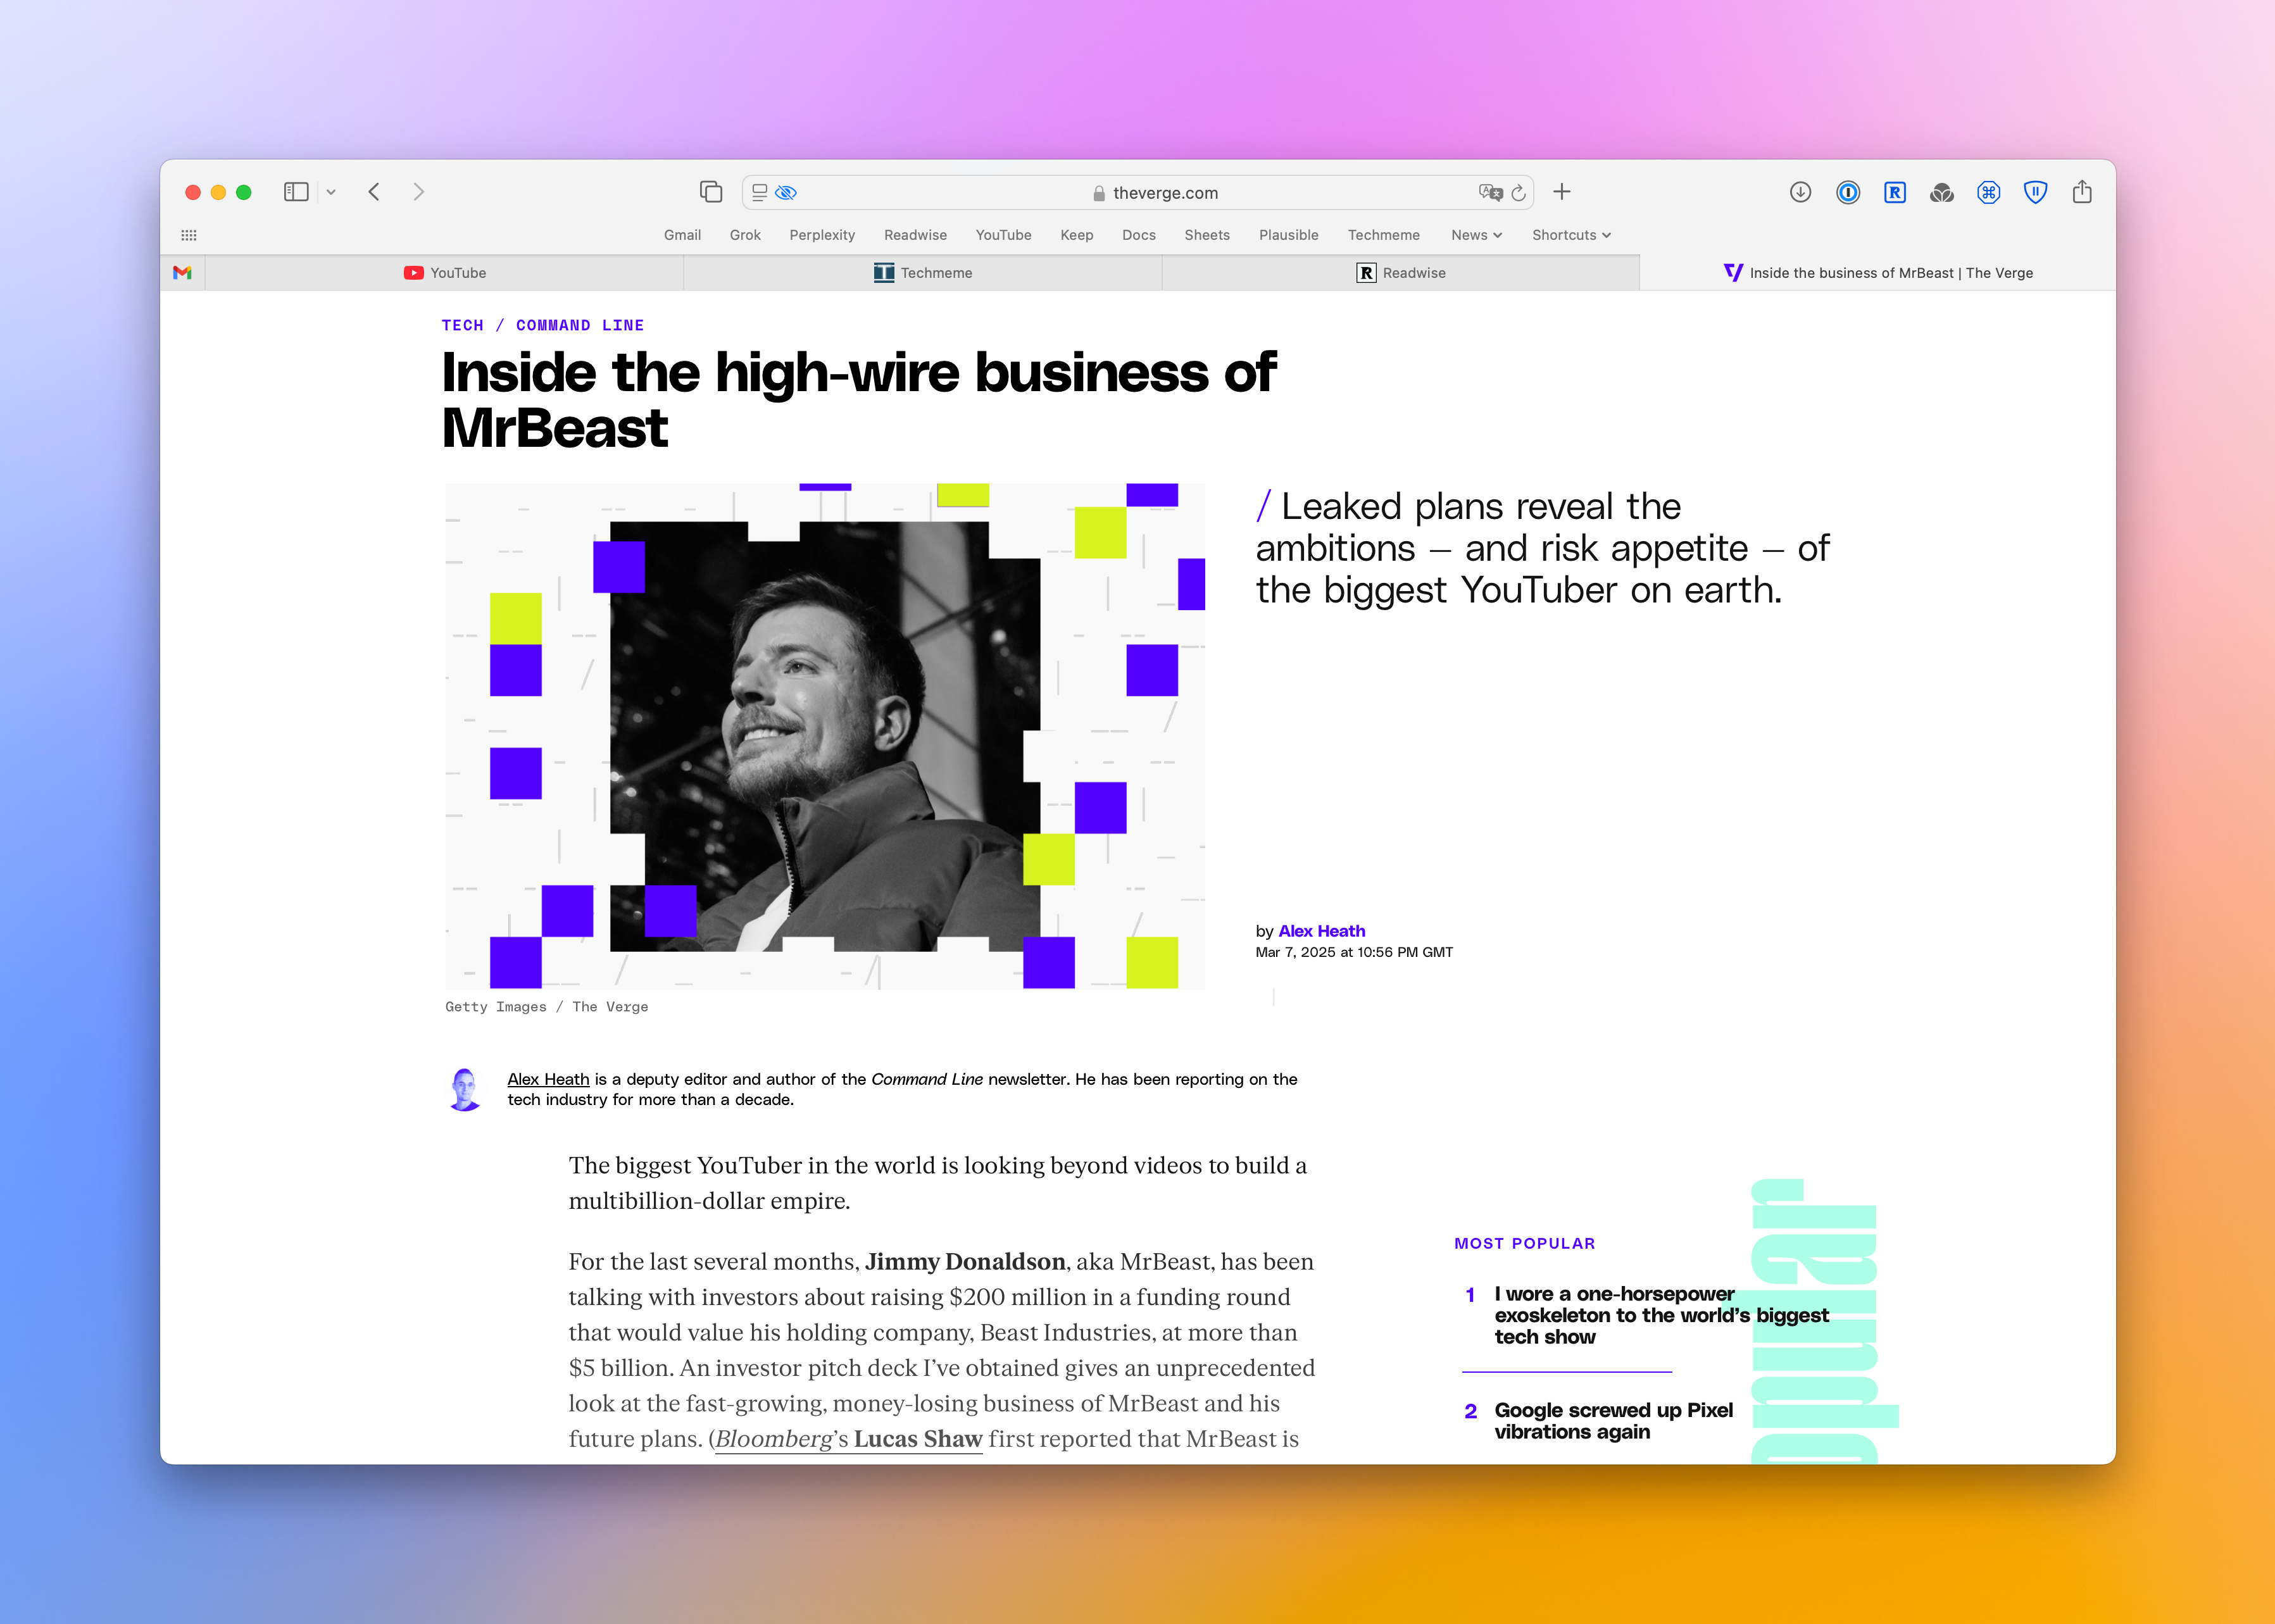Image resolution: width=2275 pixels, height=1624 pixels.
Task: Scroll down the article body
Action: (x=941, y=1301)
